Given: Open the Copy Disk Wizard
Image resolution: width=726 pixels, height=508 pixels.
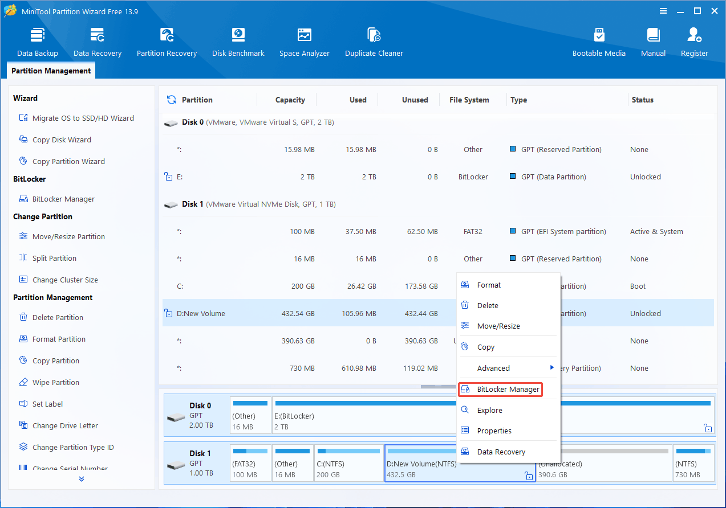Looking at the screenshot, I should coord(55,140).
